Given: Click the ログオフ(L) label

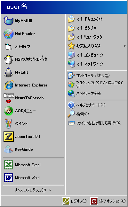Looking at the screenshot, I should tap(79, 201).
